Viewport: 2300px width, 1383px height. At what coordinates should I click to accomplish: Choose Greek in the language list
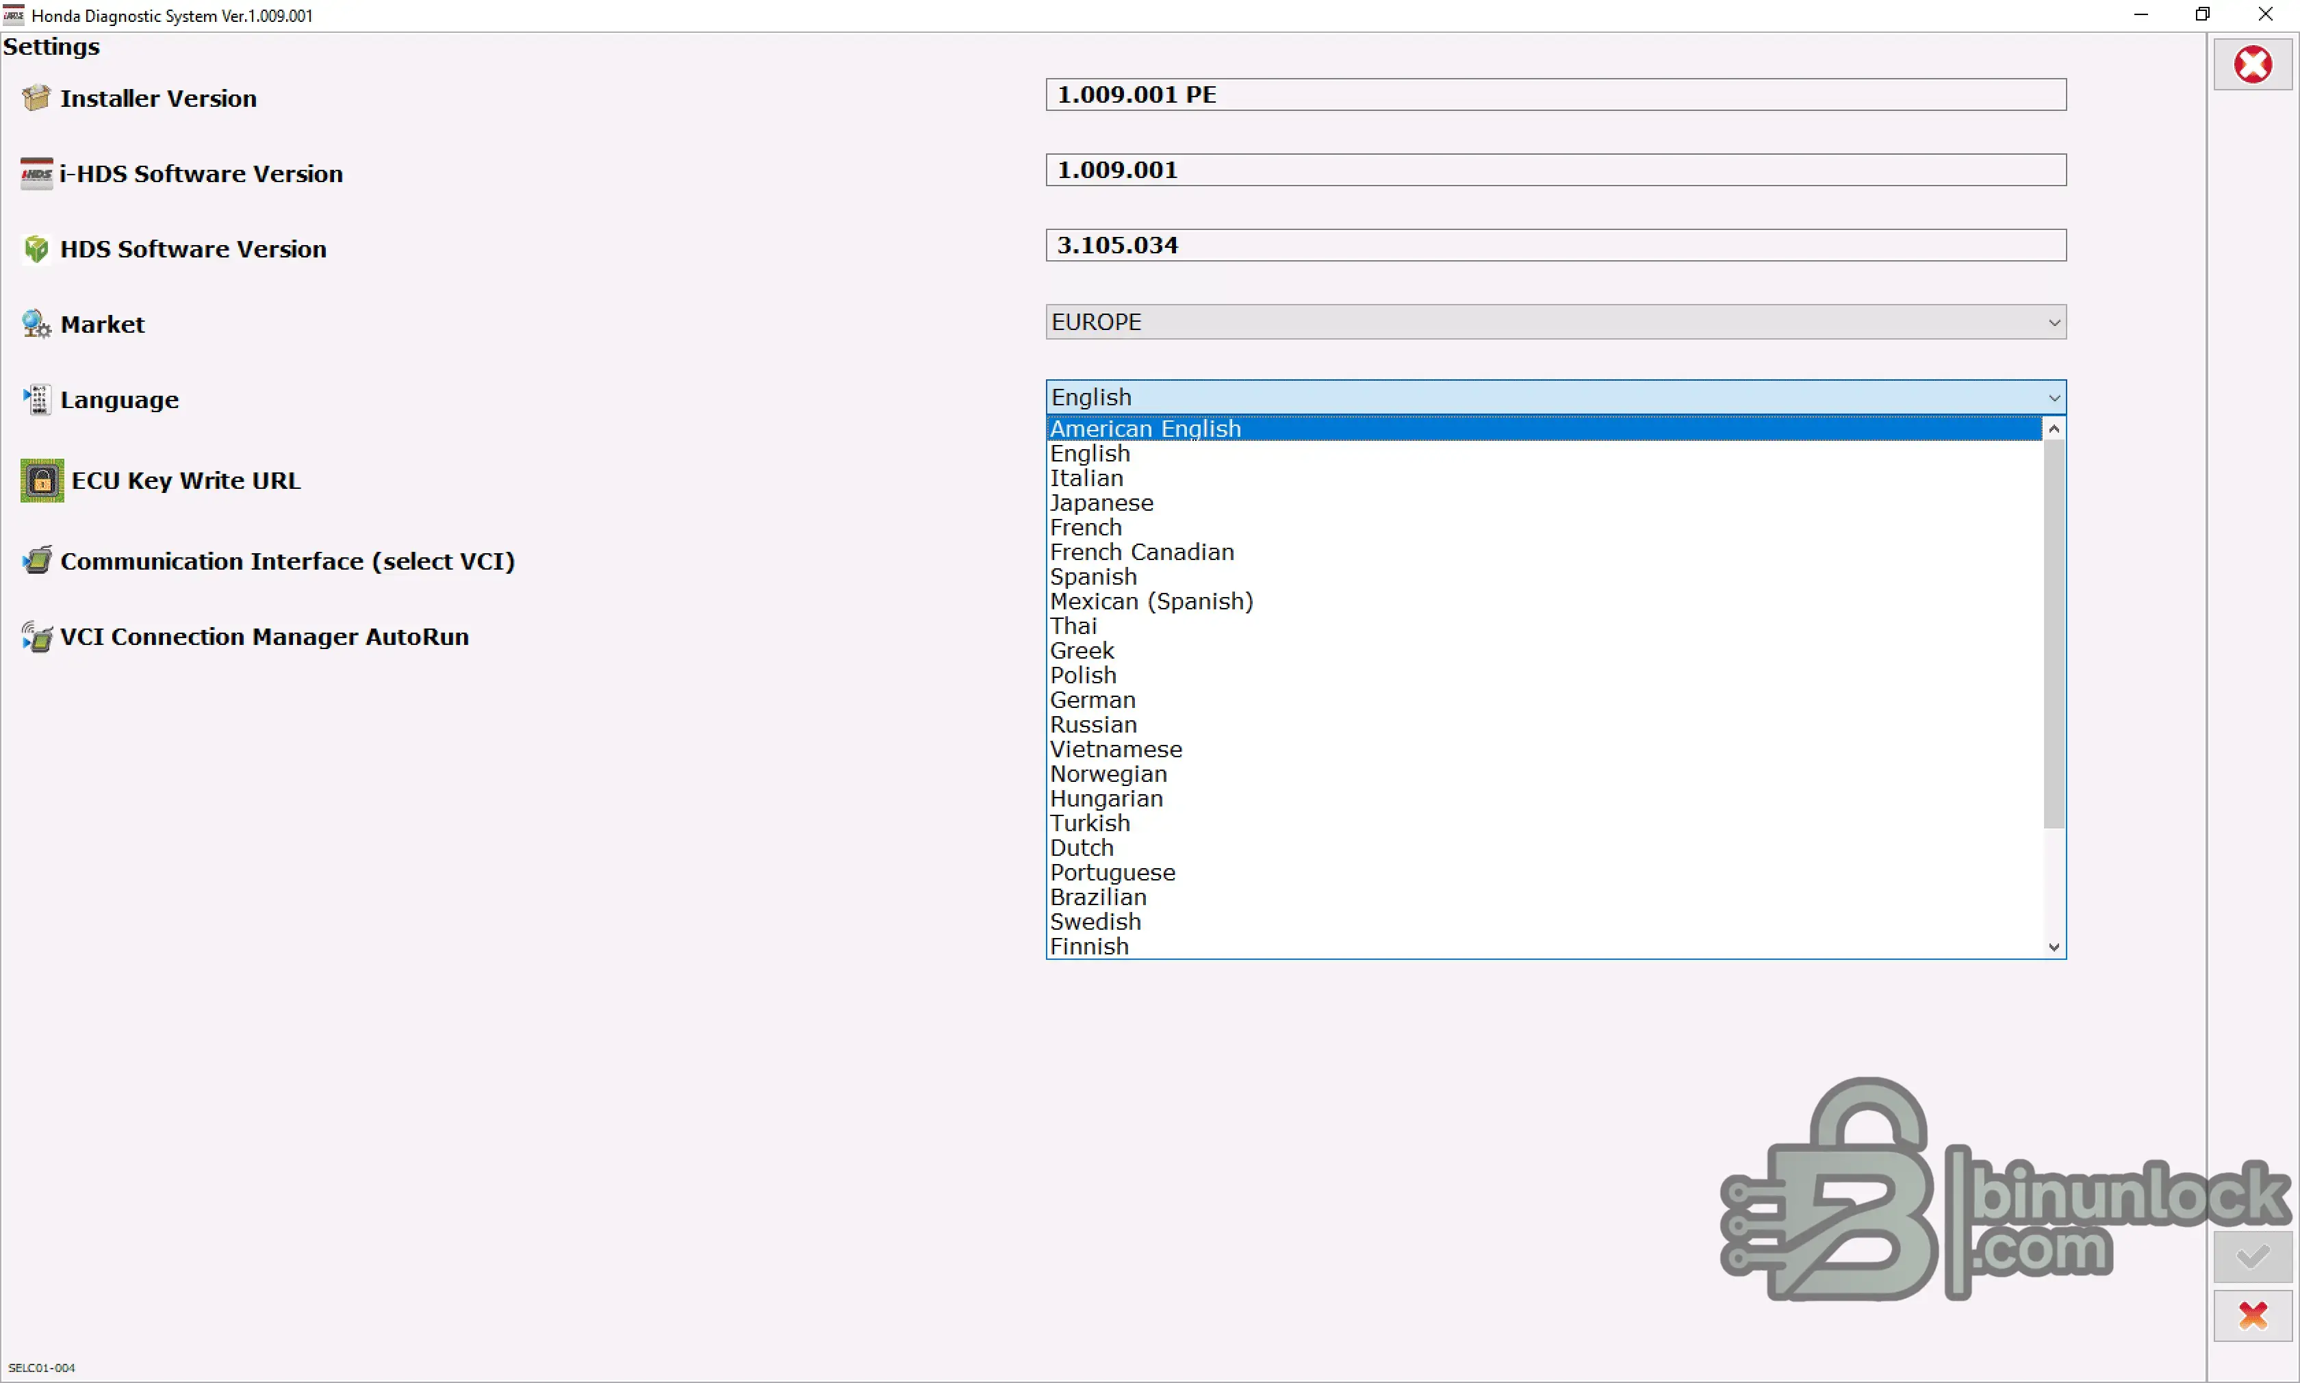1544,650
